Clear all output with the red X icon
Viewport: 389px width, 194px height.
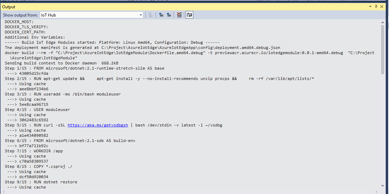[179, 15]
